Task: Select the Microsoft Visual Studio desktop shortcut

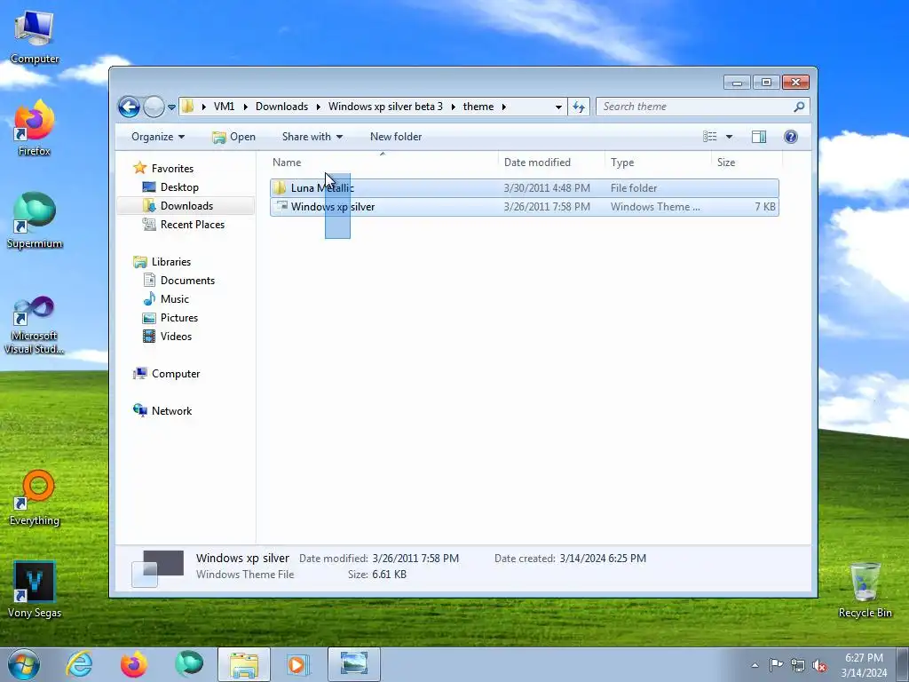Action: pos(35,325)
